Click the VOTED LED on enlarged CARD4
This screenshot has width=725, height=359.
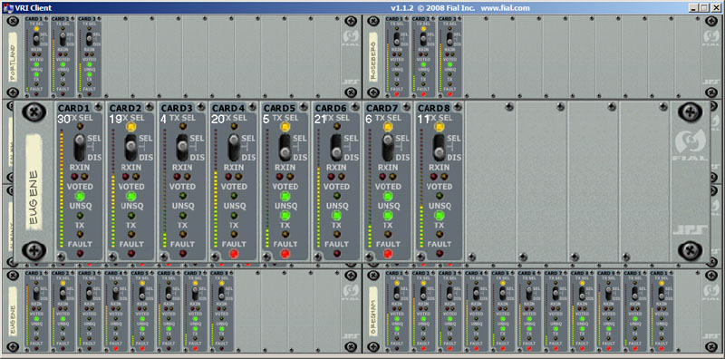click(234, 196)
